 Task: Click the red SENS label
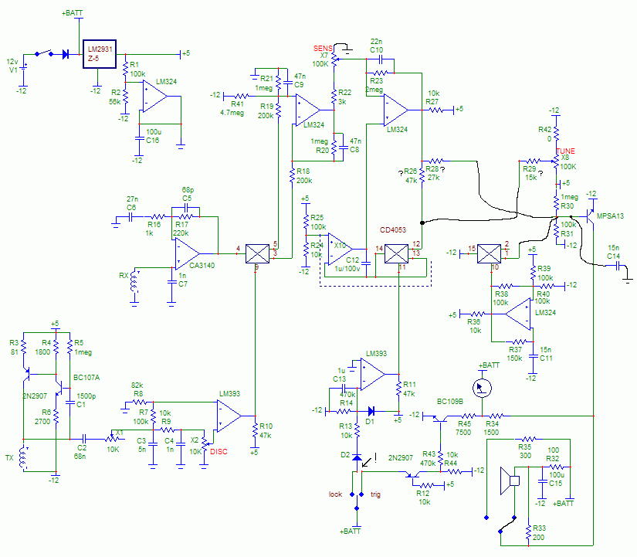(x=323, y=48)
